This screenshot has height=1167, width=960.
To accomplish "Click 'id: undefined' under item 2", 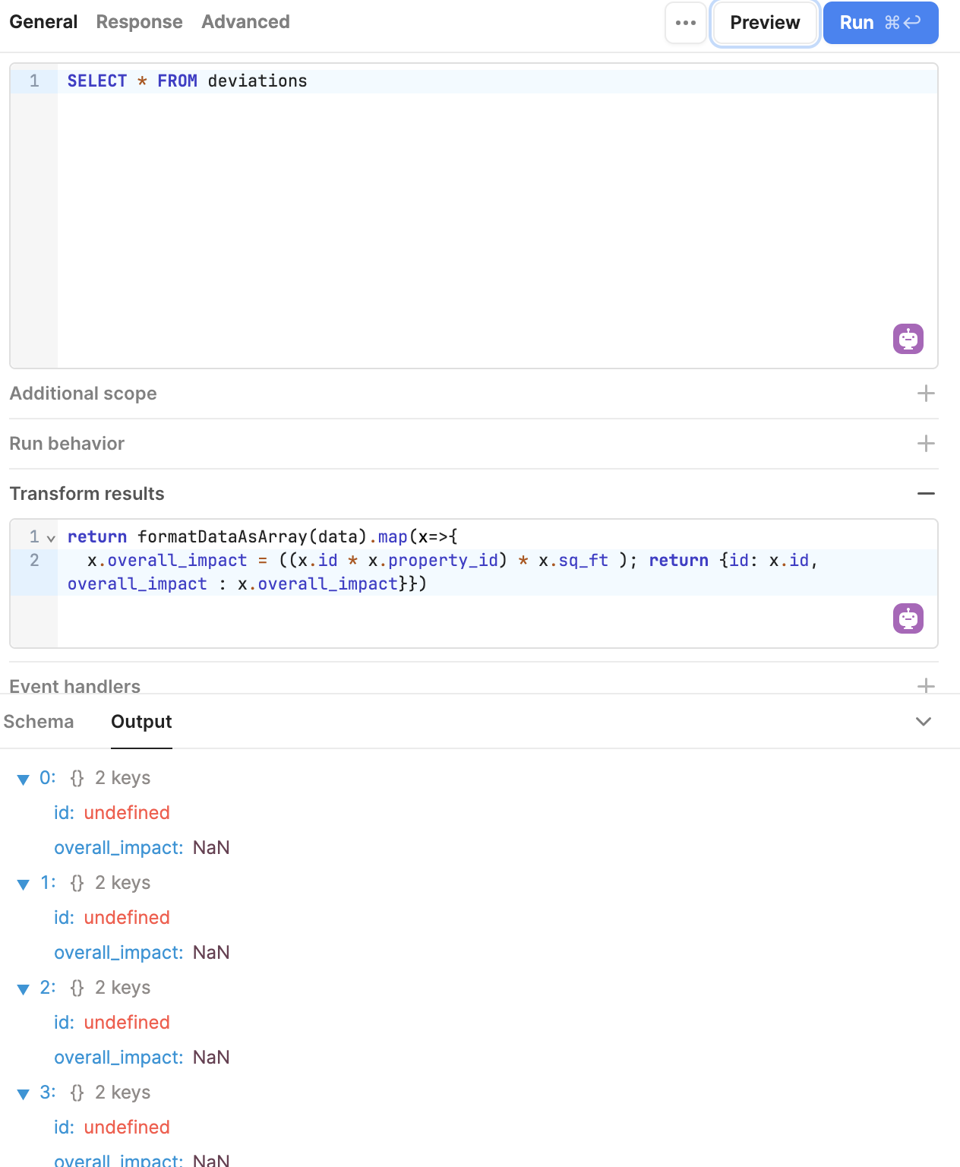I will pyautogui.click(x=112, y=1023).
